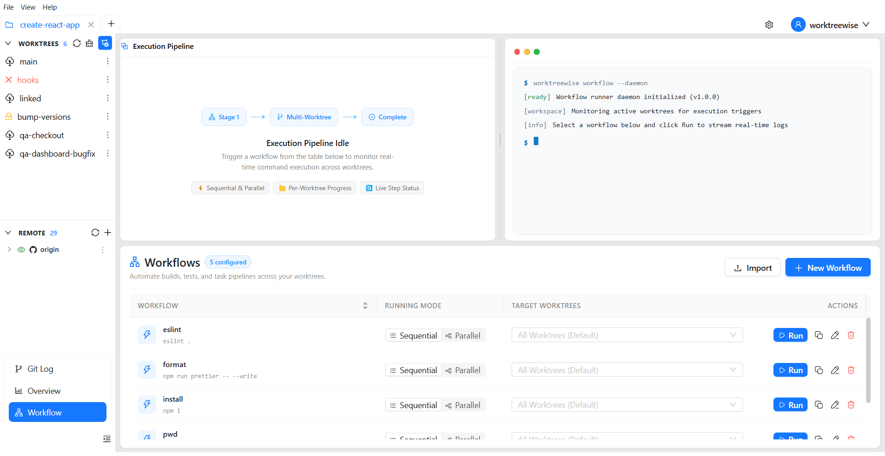Click New Workflow button
Viewport: 885px width, 456px height.
click(828, 268)
